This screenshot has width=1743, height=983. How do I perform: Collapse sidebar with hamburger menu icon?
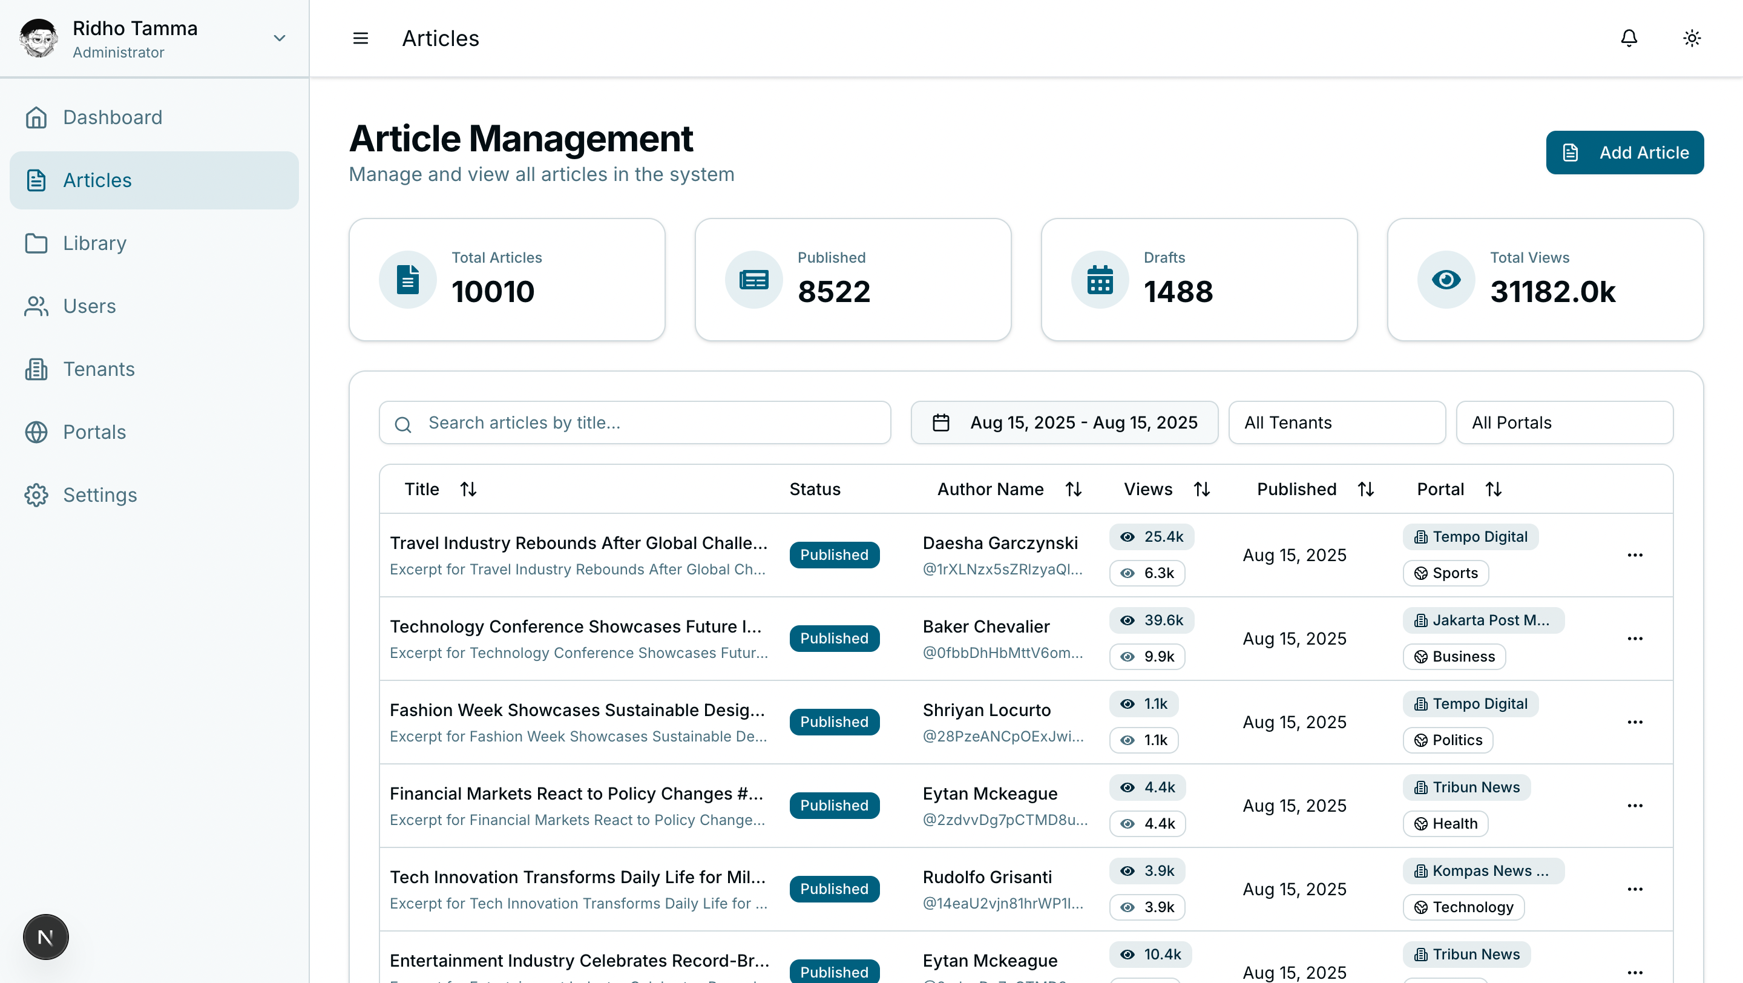tap(361, 38)
